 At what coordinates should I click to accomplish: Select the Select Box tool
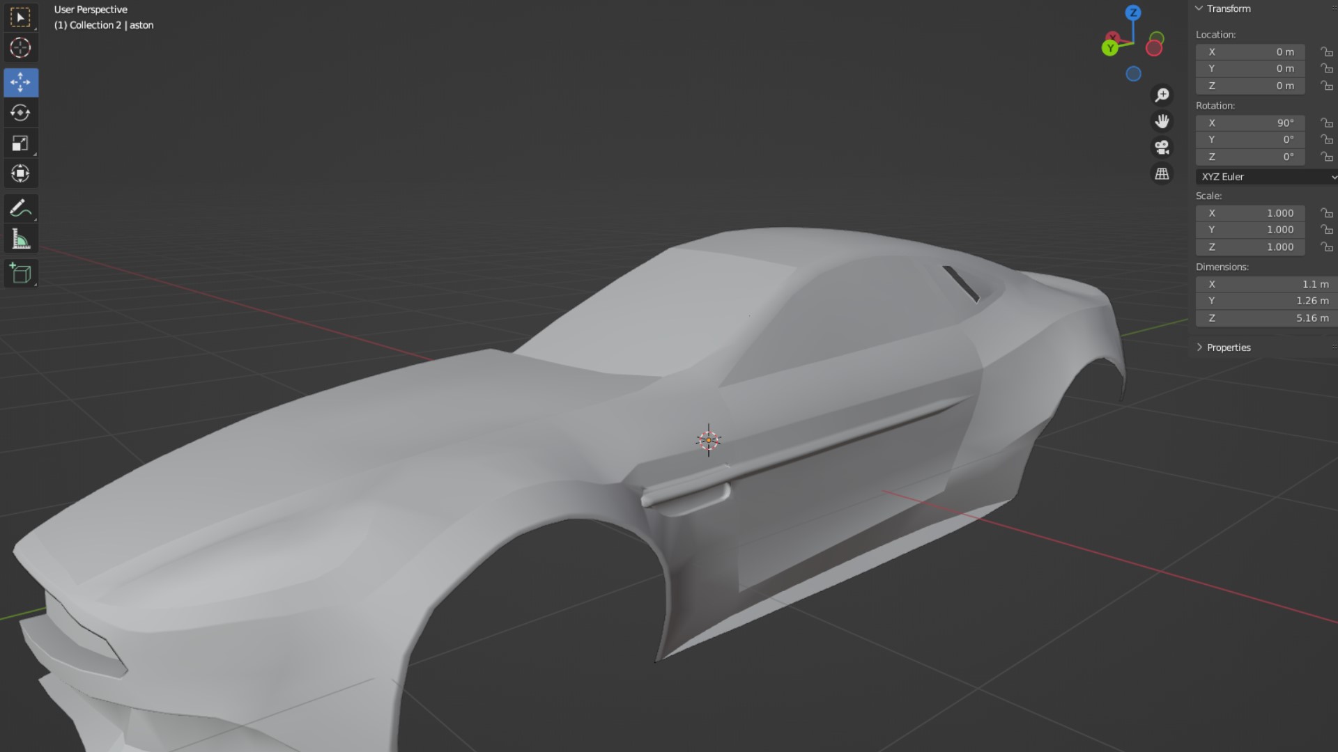(x=20, y=17)
